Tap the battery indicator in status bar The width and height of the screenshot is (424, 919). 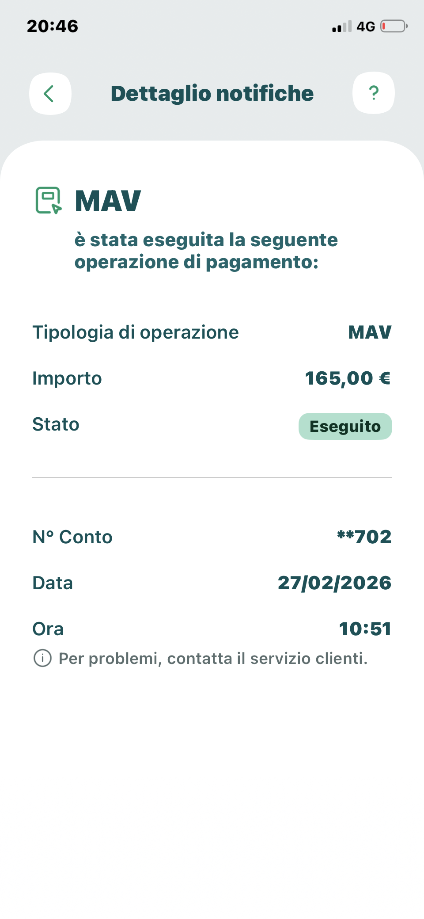(x=394, y=27)
